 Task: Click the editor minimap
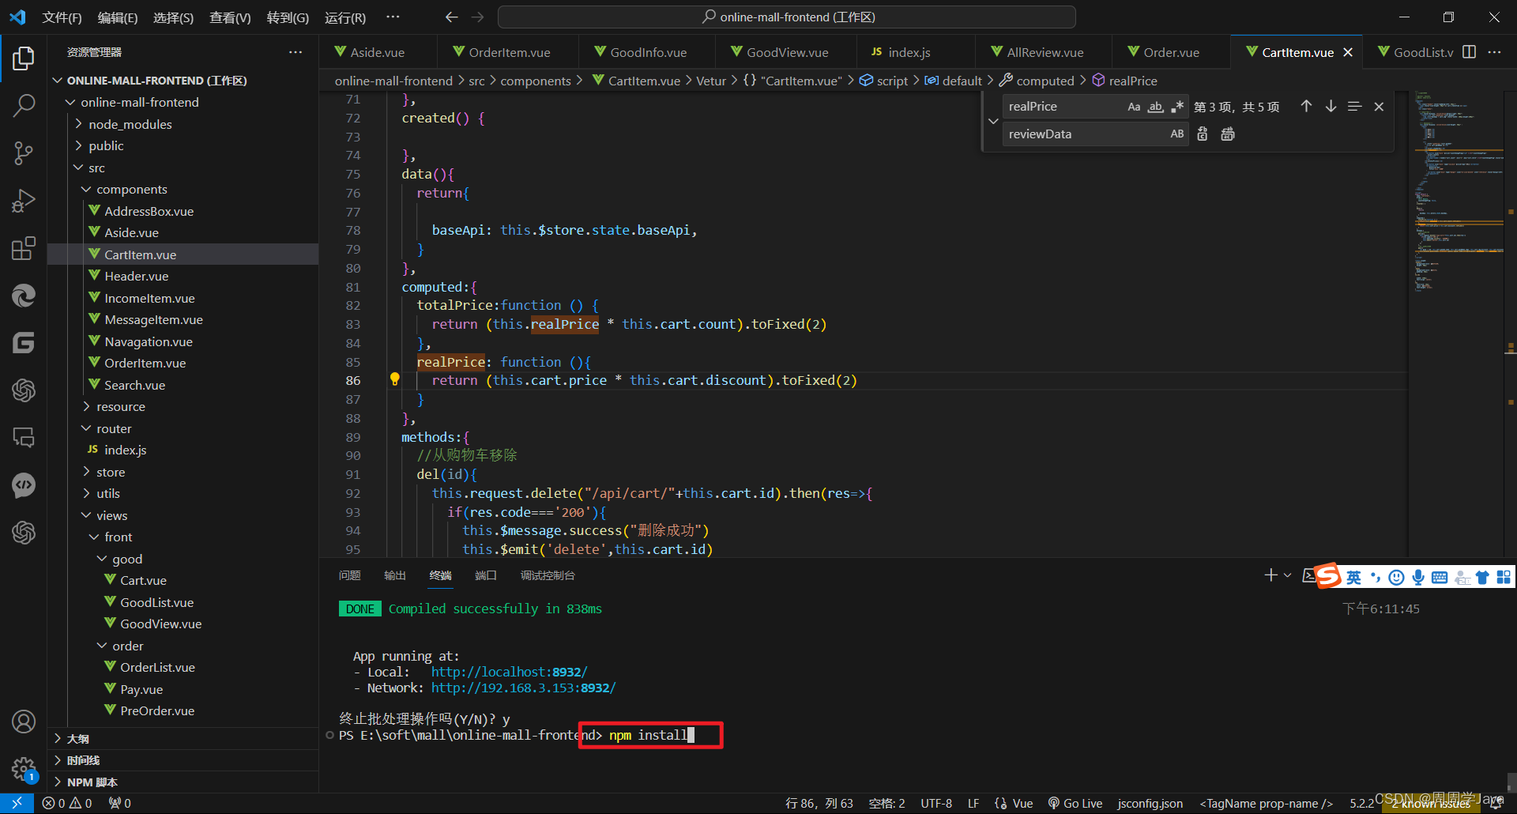[1458, 324]
